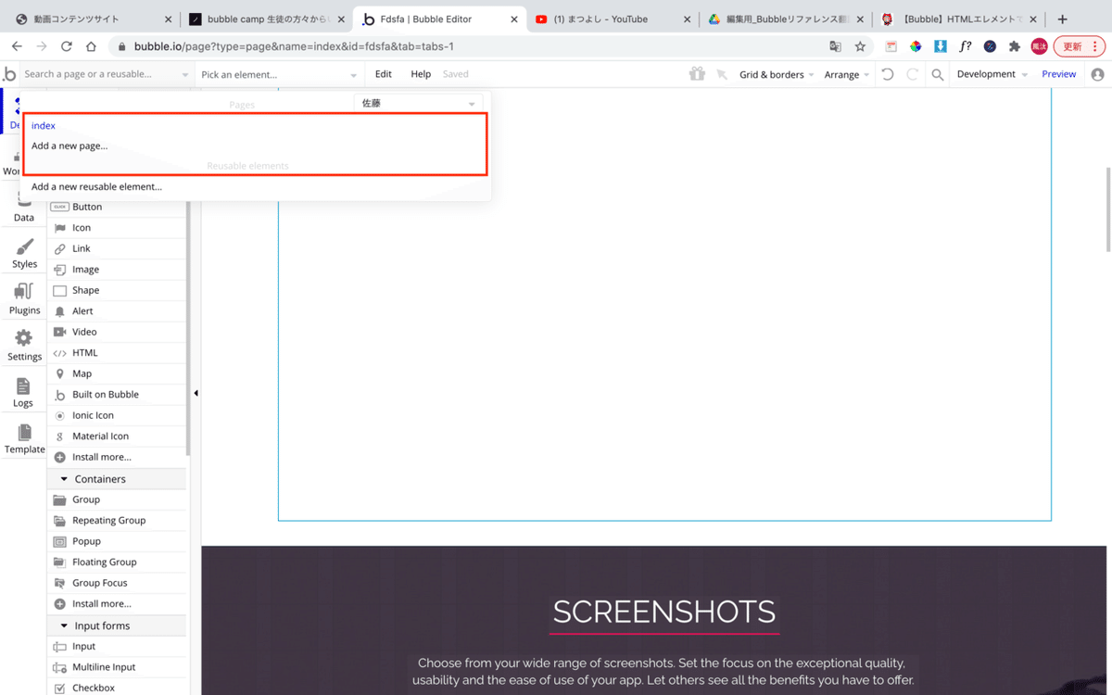This screenshot has height=695, width=1112.
Task: Select the Button element in palette
Action: pos(117,207)
